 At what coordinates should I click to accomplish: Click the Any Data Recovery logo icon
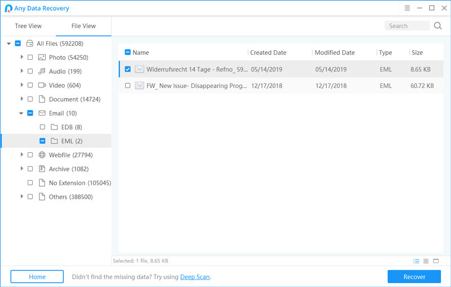[8, 8]
